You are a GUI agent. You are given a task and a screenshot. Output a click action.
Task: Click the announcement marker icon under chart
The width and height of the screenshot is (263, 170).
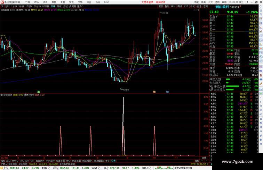click(x=154, y=92)
